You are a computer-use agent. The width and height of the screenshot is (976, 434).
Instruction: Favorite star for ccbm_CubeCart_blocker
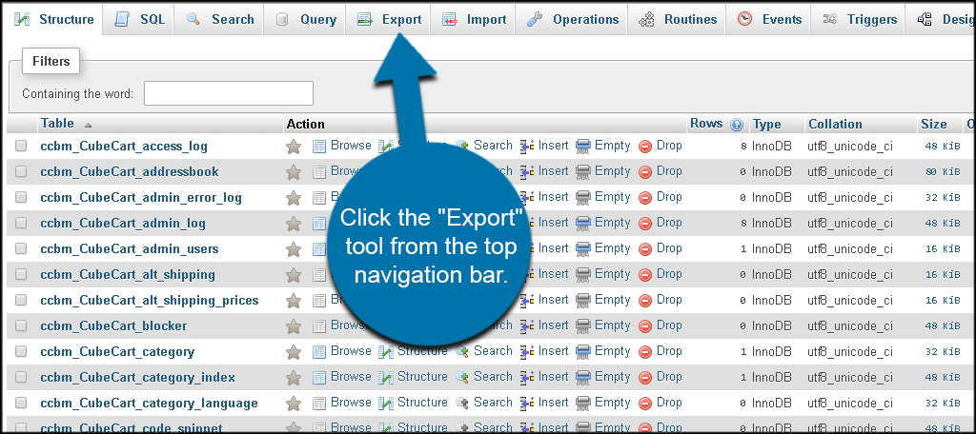[294, 326]
